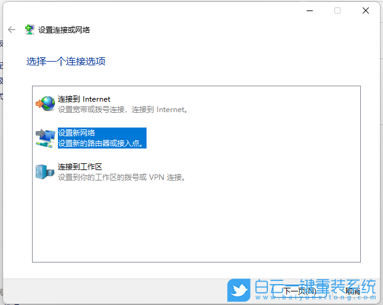The width and height of the screenshot is (383, 305).
Task: Click the 取消 button
Action: [x=353, y=291]
